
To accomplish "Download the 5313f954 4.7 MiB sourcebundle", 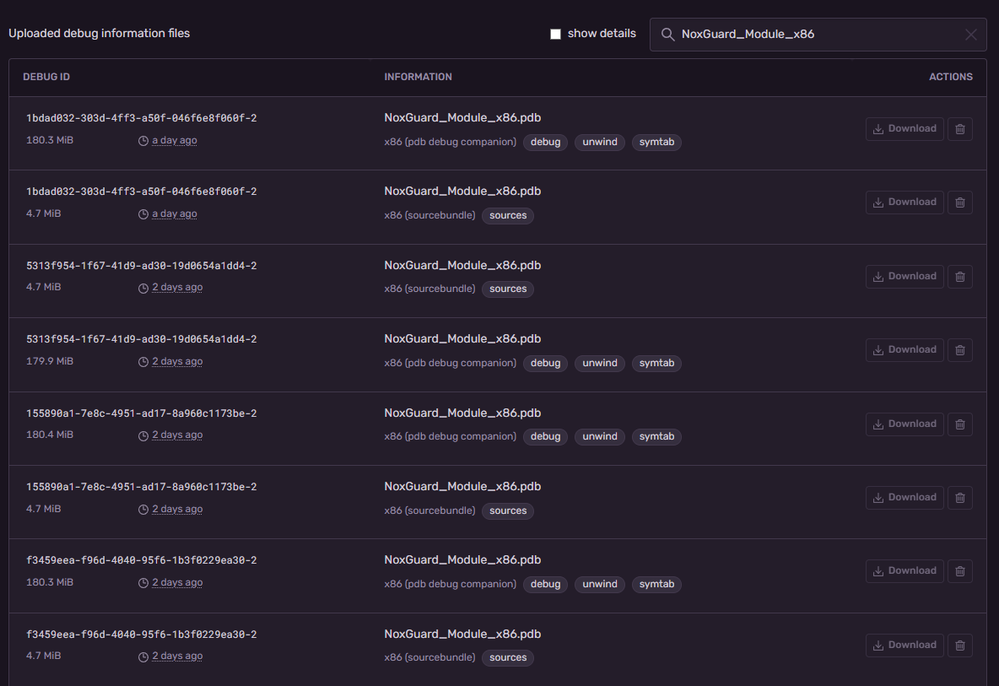I will (904, 277).
